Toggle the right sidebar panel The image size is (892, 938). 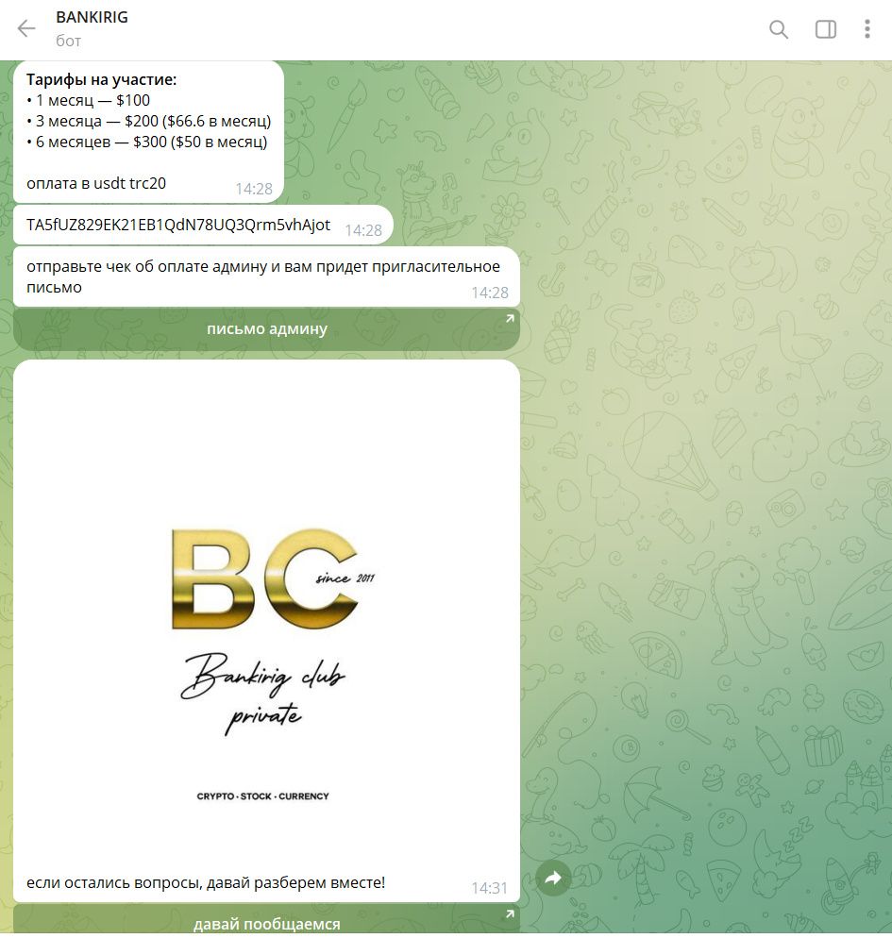tap(826, 29)
